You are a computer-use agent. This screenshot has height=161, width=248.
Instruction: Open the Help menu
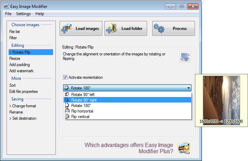point(40,14)
